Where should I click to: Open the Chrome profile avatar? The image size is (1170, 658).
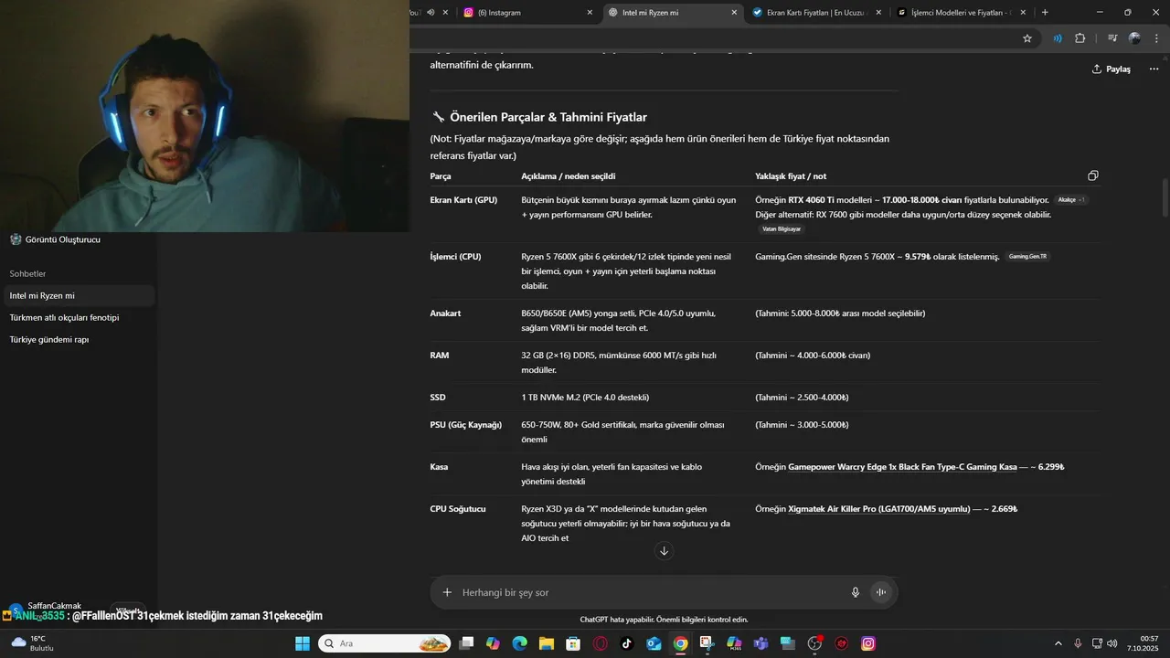point(1134,38)
